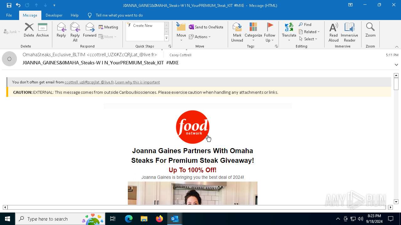Expand the Quick Steps gallery
The width and height of the screenshot is (401, 225).
click(166, 38)
